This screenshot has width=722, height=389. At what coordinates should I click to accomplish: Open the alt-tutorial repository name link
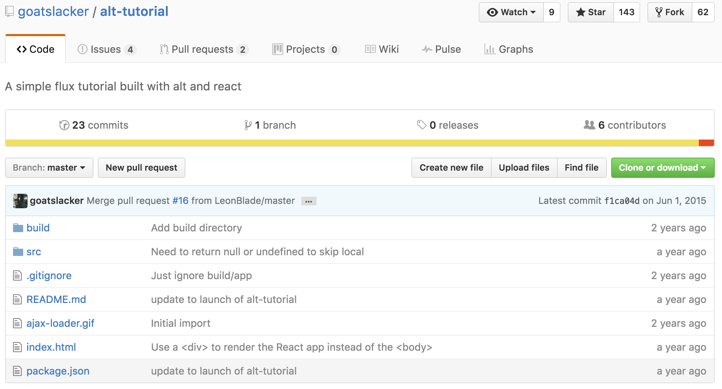click(134, 12)
